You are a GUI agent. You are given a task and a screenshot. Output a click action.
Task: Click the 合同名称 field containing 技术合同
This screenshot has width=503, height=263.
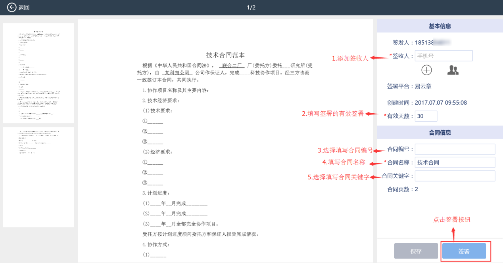pos(455,162)
